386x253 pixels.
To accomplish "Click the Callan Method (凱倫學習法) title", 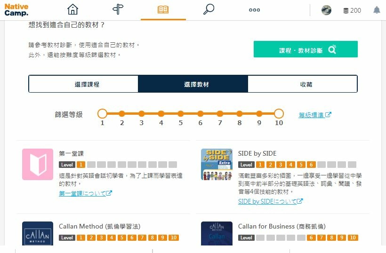I will click(x=100, y=226).
